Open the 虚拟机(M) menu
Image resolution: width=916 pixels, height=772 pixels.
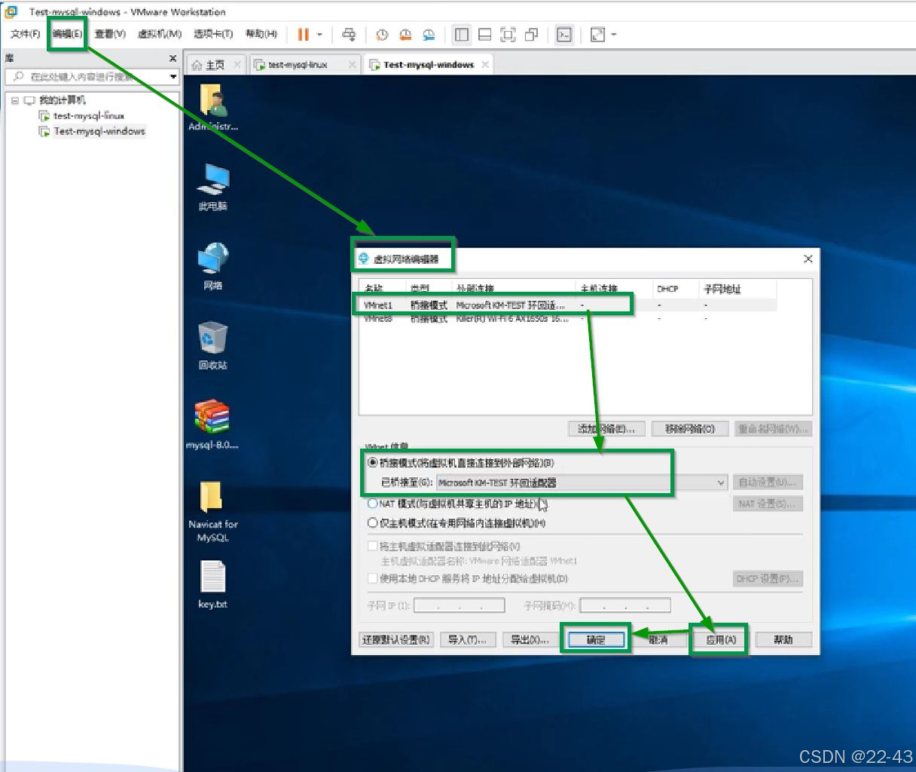[x=160, y=34]
